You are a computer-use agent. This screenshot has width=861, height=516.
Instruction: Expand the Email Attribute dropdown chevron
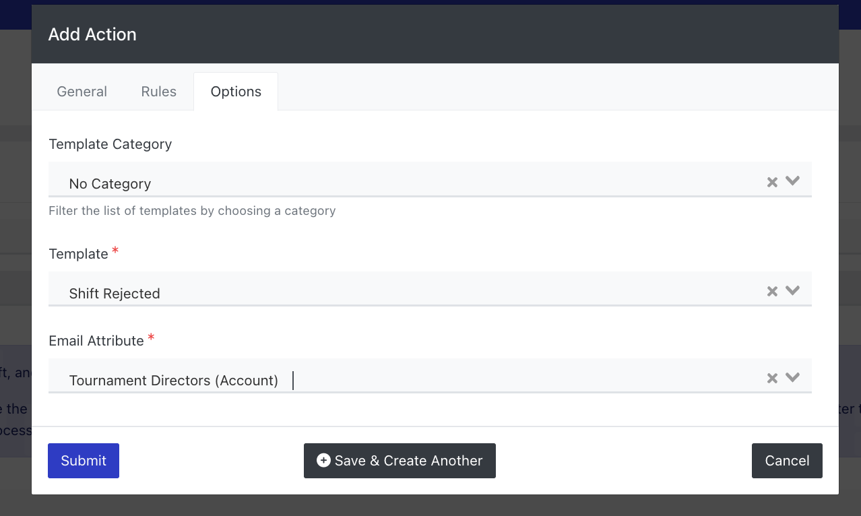coord(792,378)
